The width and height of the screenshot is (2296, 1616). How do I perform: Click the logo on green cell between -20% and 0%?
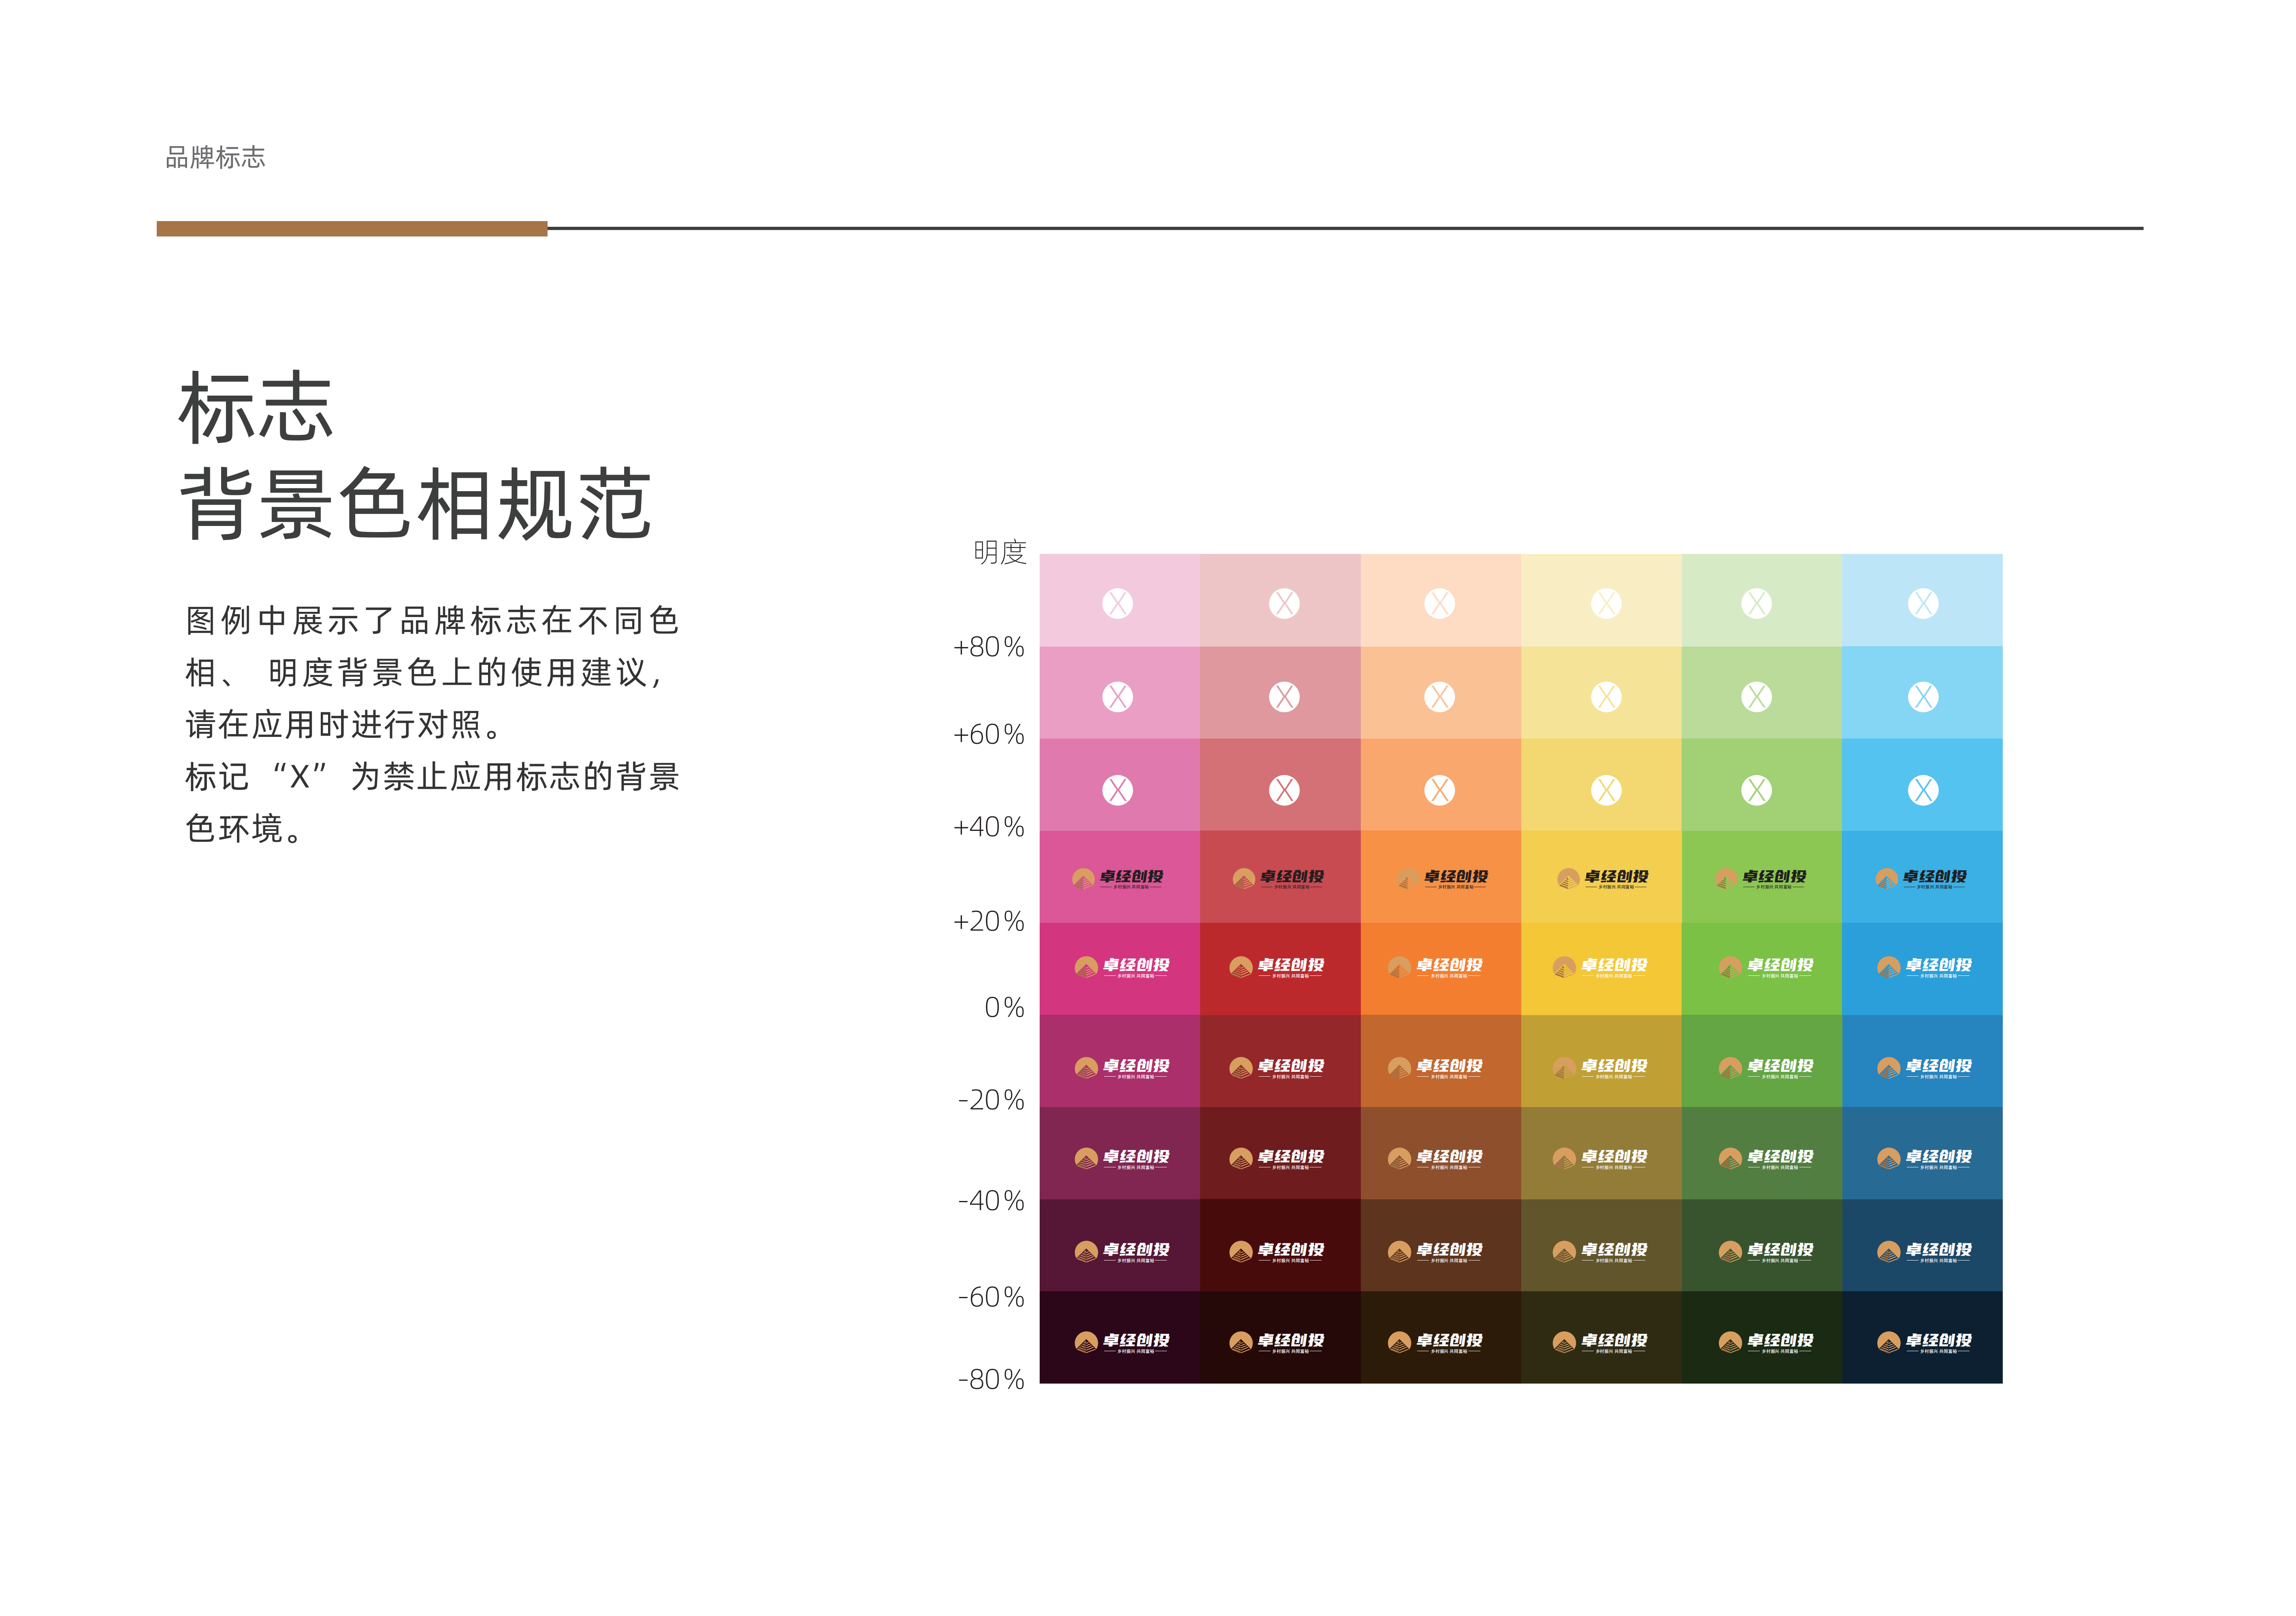pyautogui.click(x=1765, y=1068)
